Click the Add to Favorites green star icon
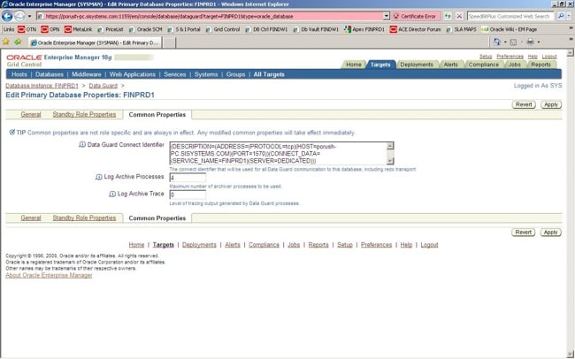The width and height of the screenshot is (575, 359). 17,42
